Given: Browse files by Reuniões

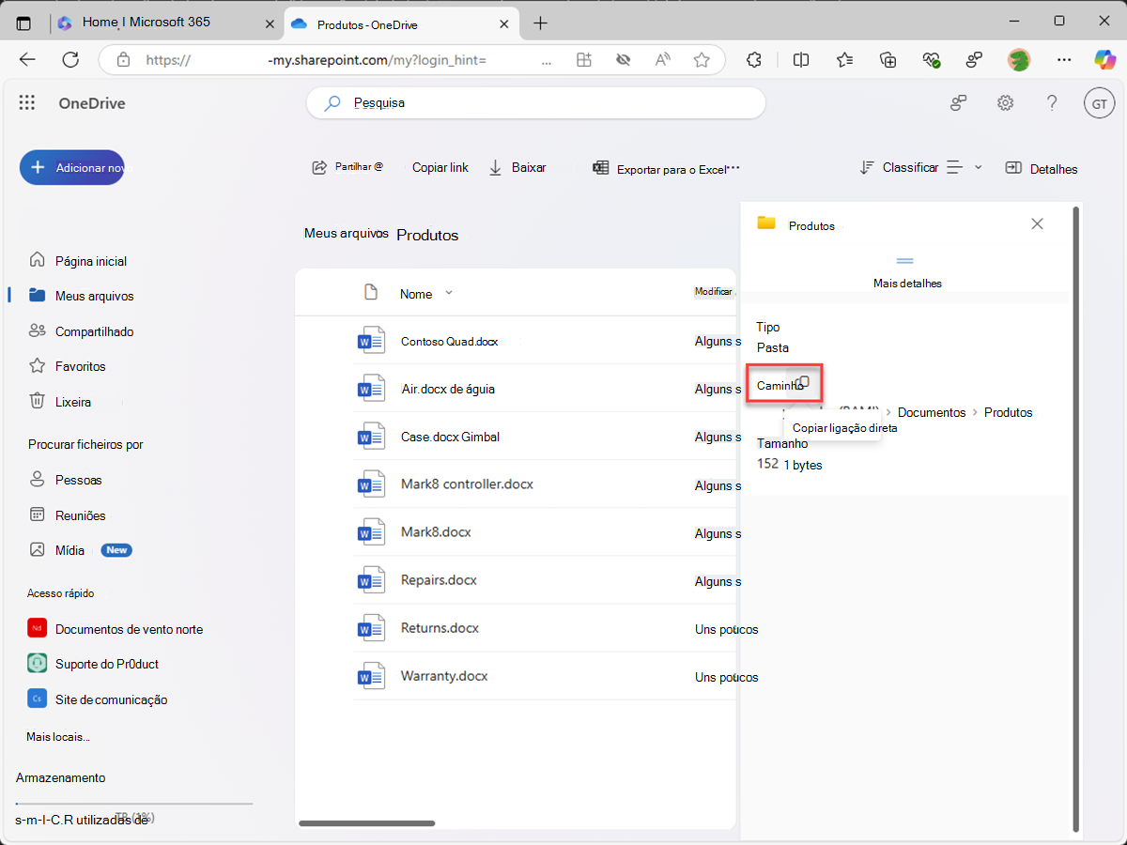Looking at the screenshot, I should click(x=68, y=515).
